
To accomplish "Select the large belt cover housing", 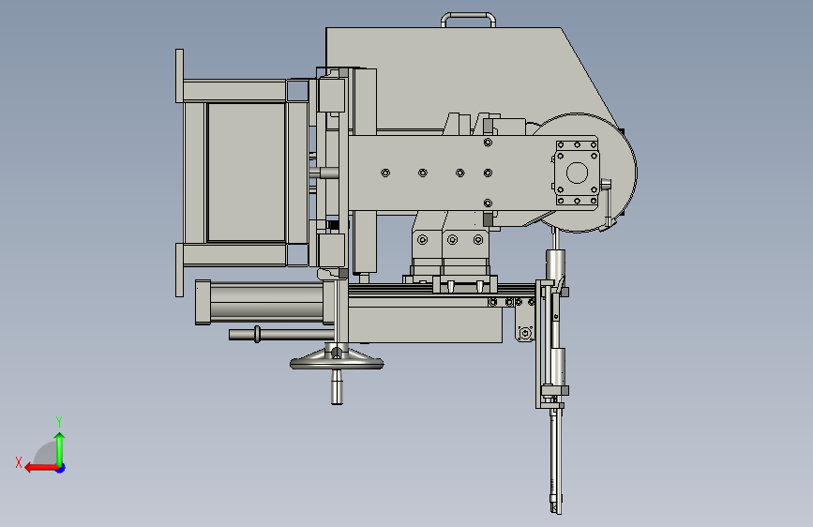I will point(467,78).
